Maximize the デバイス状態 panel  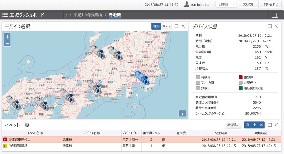click(x=270, y=26)
